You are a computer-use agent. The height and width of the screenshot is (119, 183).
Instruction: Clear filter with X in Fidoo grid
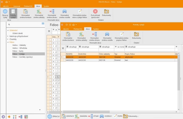[49, 31]
